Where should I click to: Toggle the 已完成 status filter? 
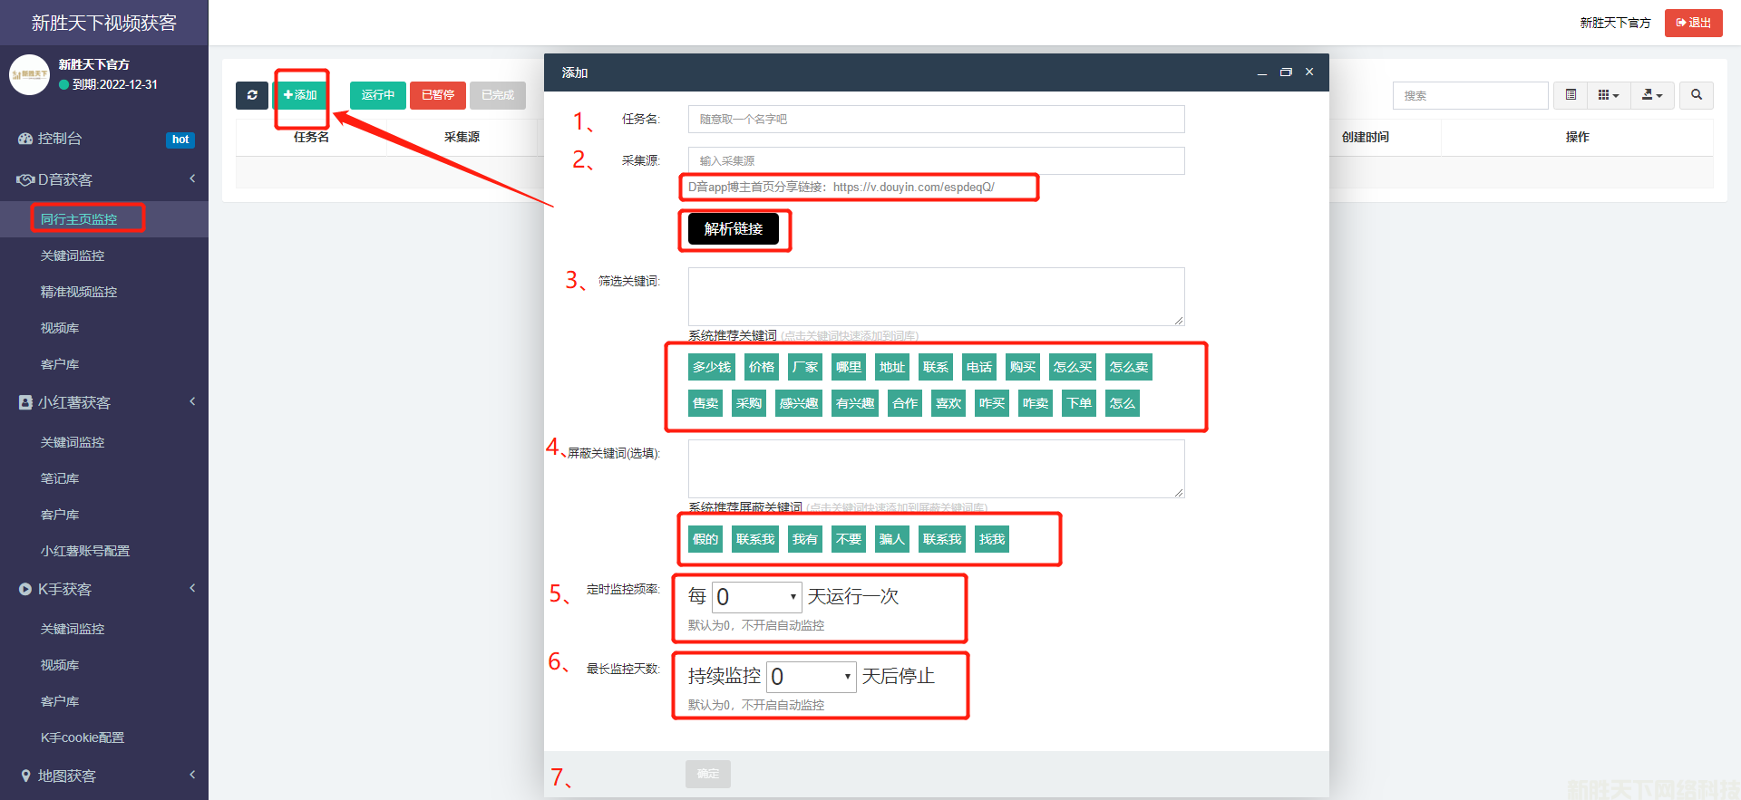(x=498, y=95)
